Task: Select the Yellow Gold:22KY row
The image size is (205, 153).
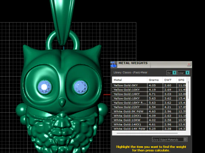Action: pos(149,107)
